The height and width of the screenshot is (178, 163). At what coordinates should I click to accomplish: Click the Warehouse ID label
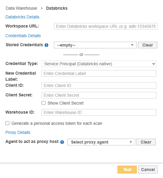pos(20,112)
